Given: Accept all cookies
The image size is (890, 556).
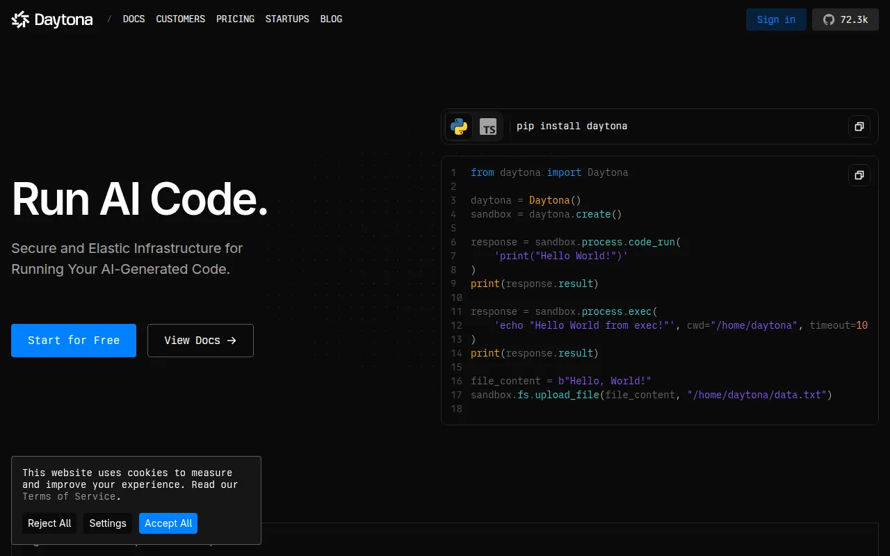Looking at the screenshot, I should point(168,523).
